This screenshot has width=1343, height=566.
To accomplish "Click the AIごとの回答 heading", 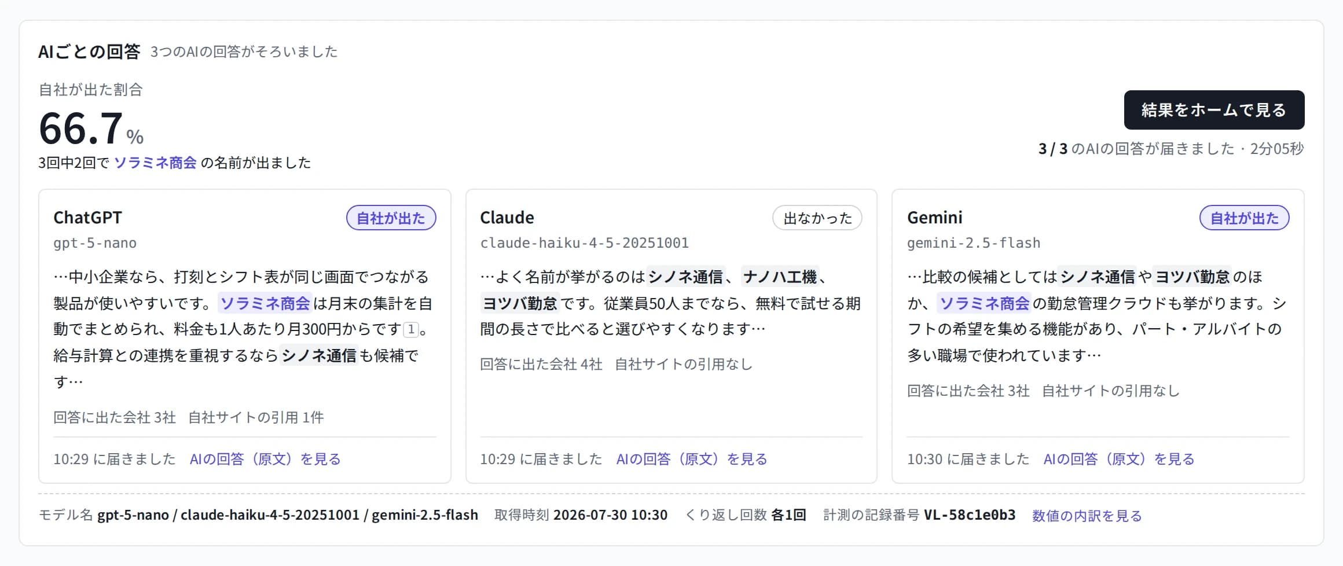I will 89,52.
